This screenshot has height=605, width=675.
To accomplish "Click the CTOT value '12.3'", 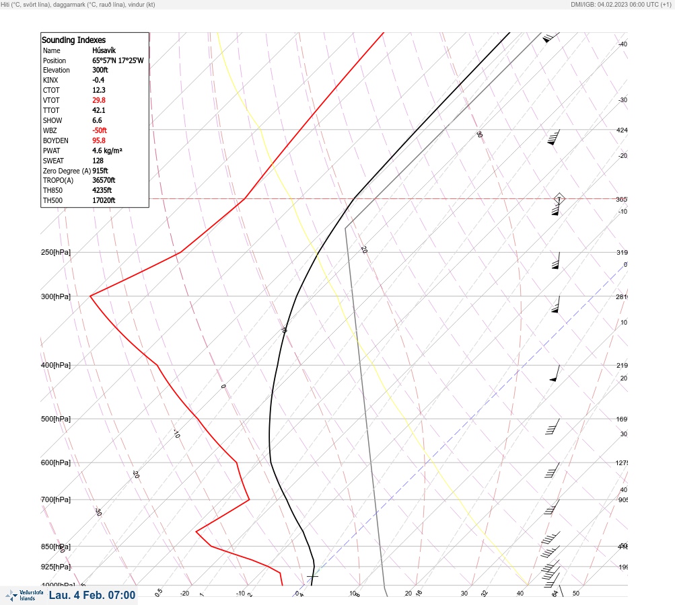I will (x=98, y=90).
